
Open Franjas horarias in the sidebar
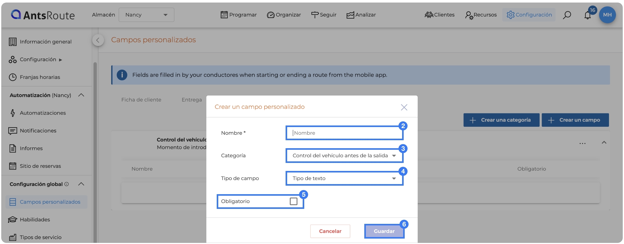[40, 77]
